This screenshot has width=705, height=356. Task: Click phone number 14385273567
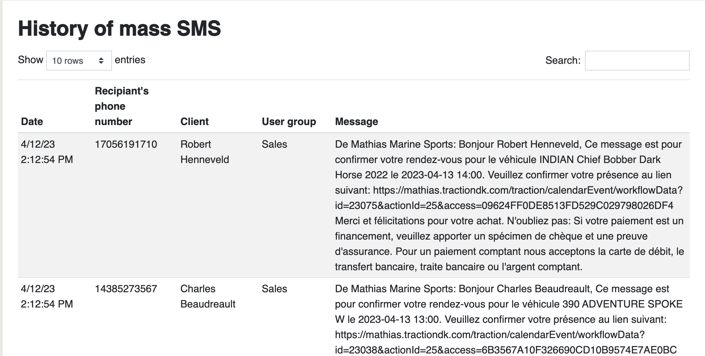pos(126,289)
